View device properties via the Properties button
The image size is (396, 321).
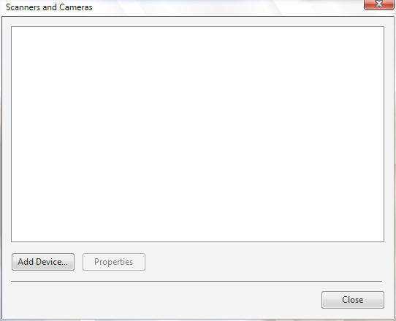pyautogui.click(x=114, y=262)
